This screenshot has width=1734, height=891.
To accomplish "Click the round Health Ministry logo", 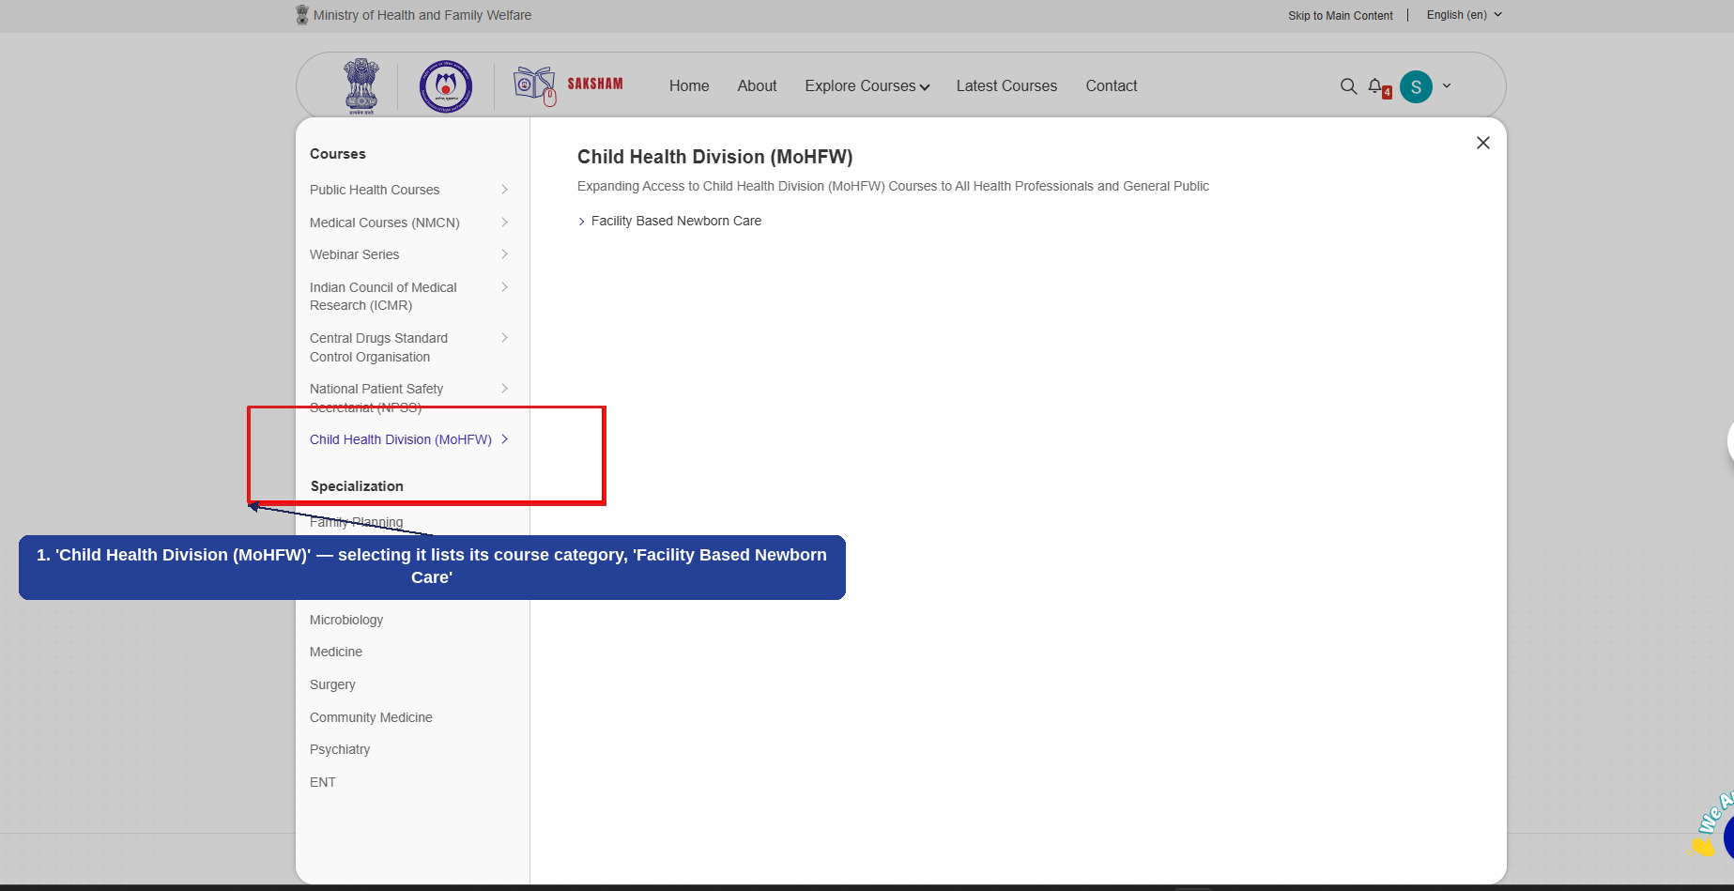I will (x=446, y=86).
